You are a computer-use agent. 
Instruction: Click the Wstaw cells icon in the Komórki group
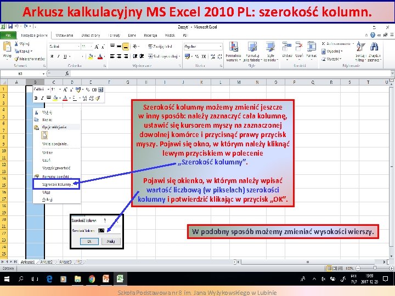[287, 47]
